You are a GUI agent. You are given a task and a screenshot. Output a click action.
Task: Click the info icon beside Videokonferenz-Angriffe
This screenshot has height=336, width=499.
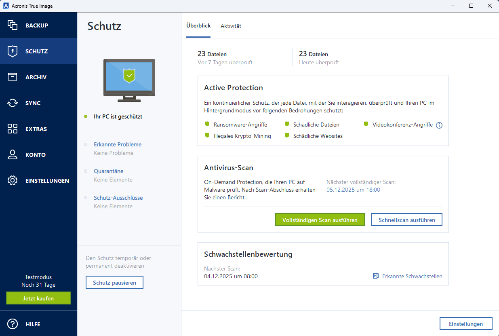(x=439, y=125)
